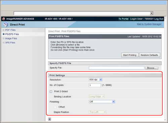
Task: Open the Binding Location Long Edge dropdown
Action: pyautogui.click(x=97, y=97)
